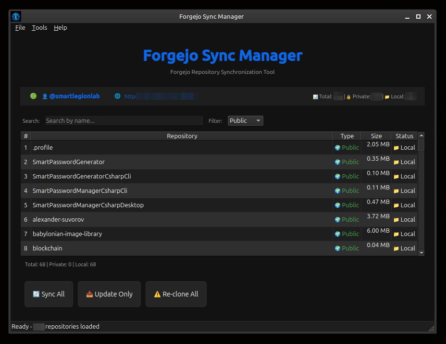
Task: Click the window resize grip in status bar
Action: coord(432,329)
